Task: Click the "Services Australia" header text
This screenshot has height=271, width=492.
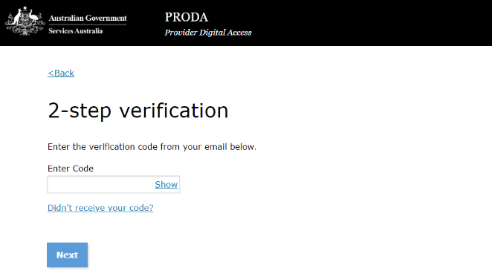Action: (75, 31)
